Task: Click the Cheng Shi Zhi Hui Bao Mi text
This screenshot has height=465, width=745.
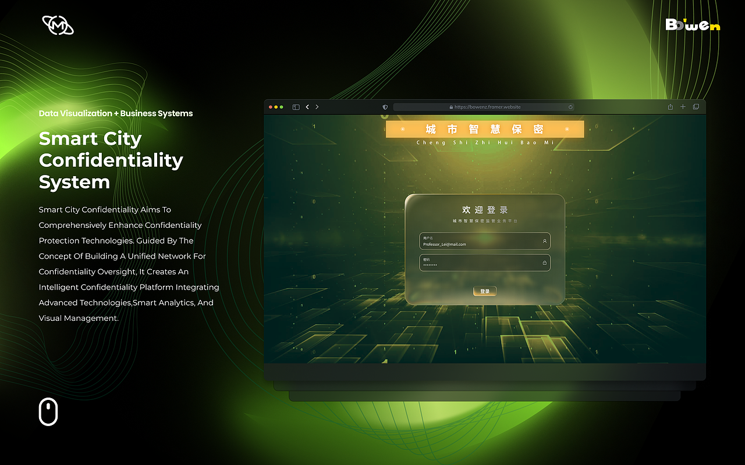Action: click(485, 142)
